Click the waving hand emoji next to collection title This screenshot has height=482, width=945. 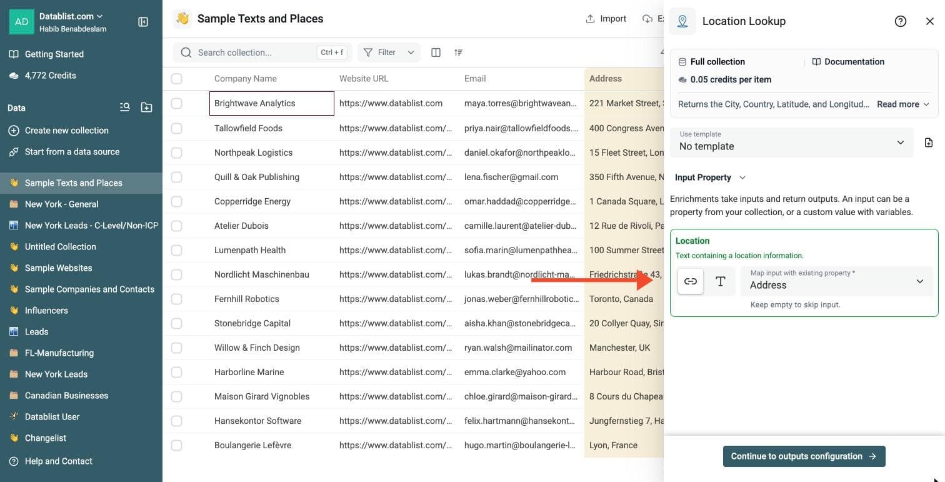tap(182, 19)
